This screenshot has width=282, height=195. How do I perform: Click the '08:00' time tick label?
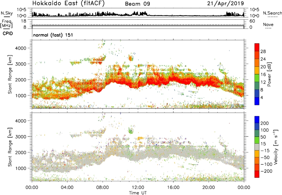103,187
